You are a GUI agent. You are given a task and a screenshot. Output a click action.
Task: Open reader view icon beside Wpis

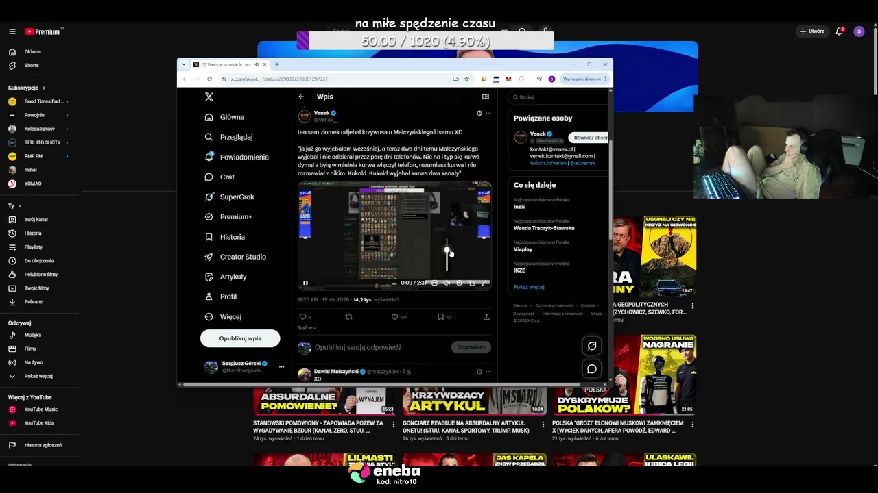click(x=486, y=97)
